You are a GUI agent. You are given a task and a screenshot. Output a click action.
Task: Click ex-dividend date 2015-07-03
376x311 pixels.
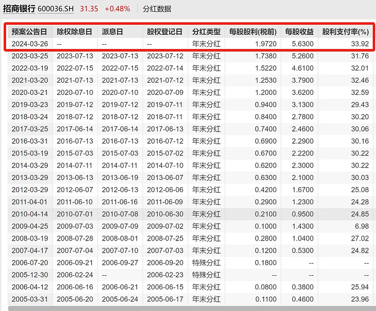click(75, 153)
